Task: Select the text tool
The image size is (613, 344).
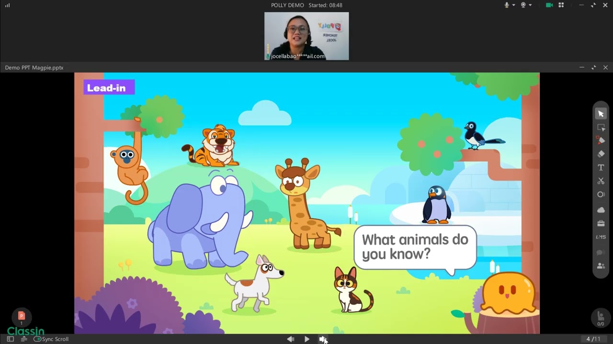Action: (601, 168)
